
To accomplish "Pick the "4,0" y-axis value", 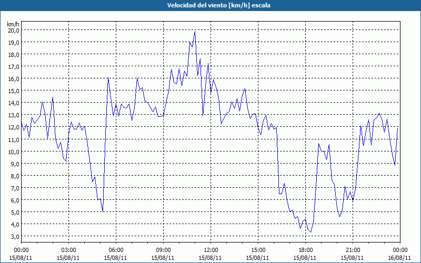I will [x=15, y=224].
